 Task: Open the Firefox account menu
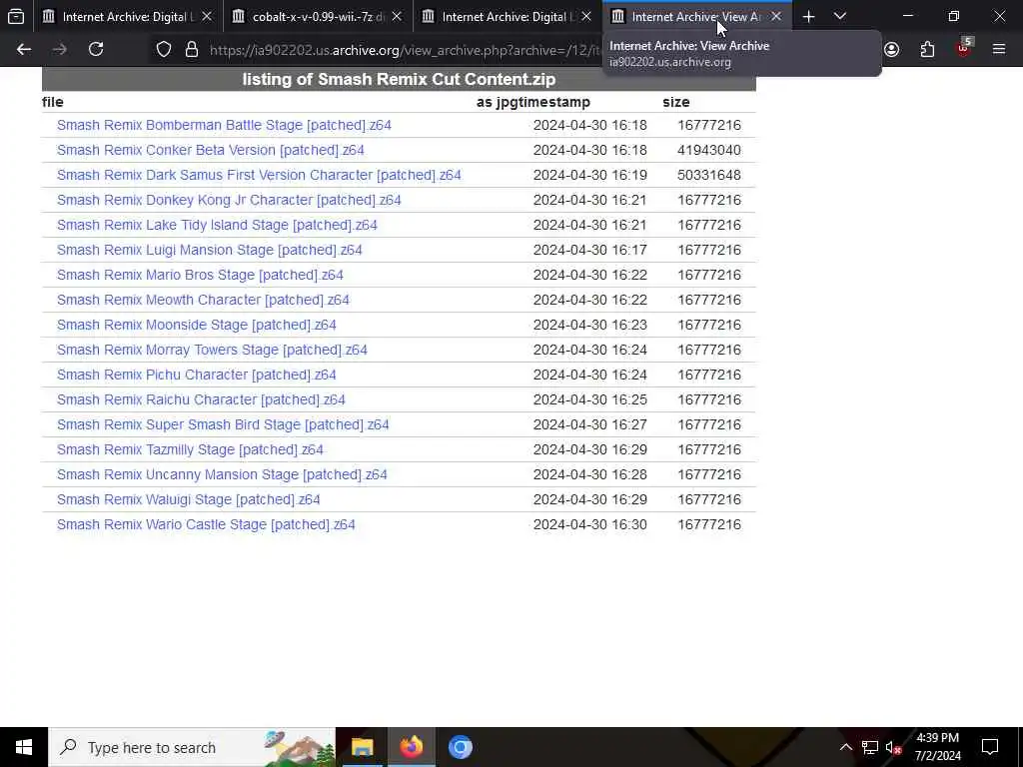coord(892,49)
